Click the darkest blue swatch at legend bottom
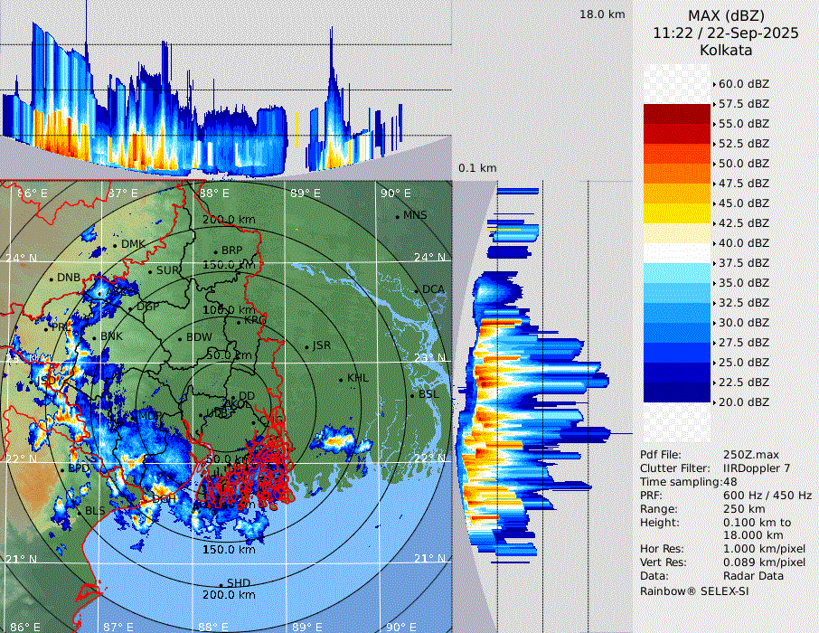The width and height of the screenshot is (819, 633). [676, 392]
